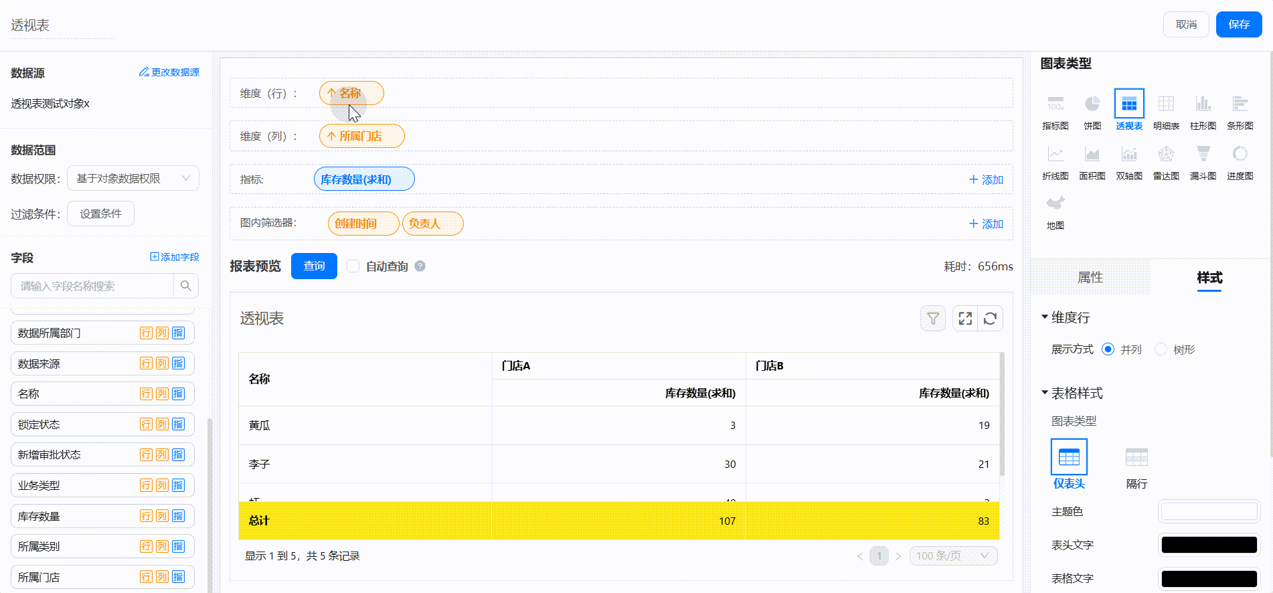Go to the next page arrow

point(898,556)
